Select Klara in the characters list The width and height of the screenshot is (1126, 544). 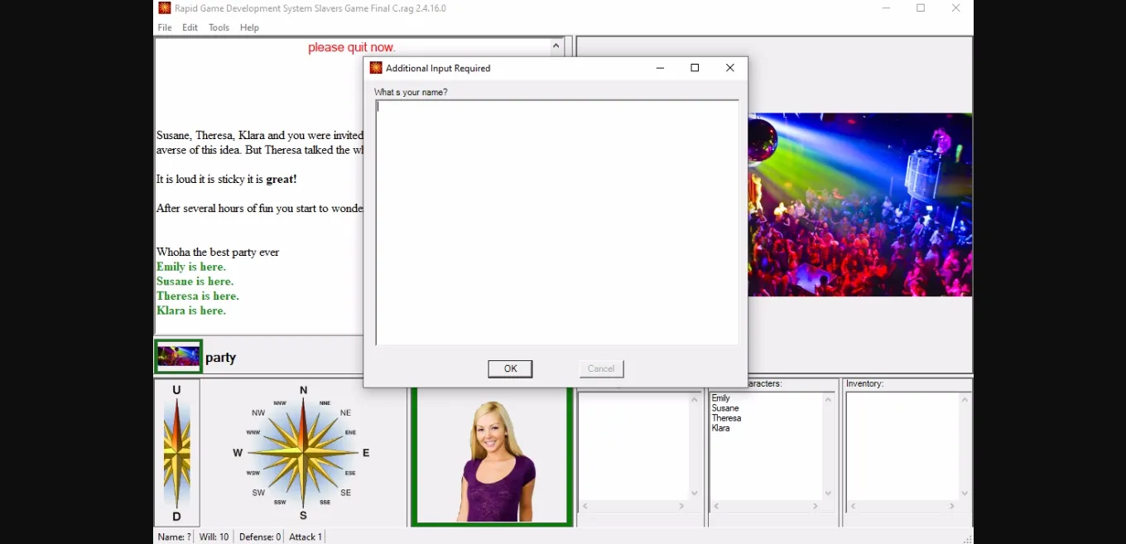720,428
